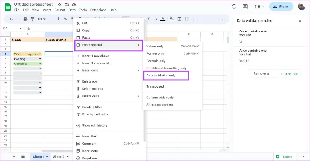Toggle italic formatting

coord(148,19)
